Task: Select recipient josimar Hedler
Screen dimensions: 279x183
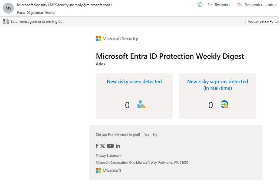Action: click(x=41, y=12)
